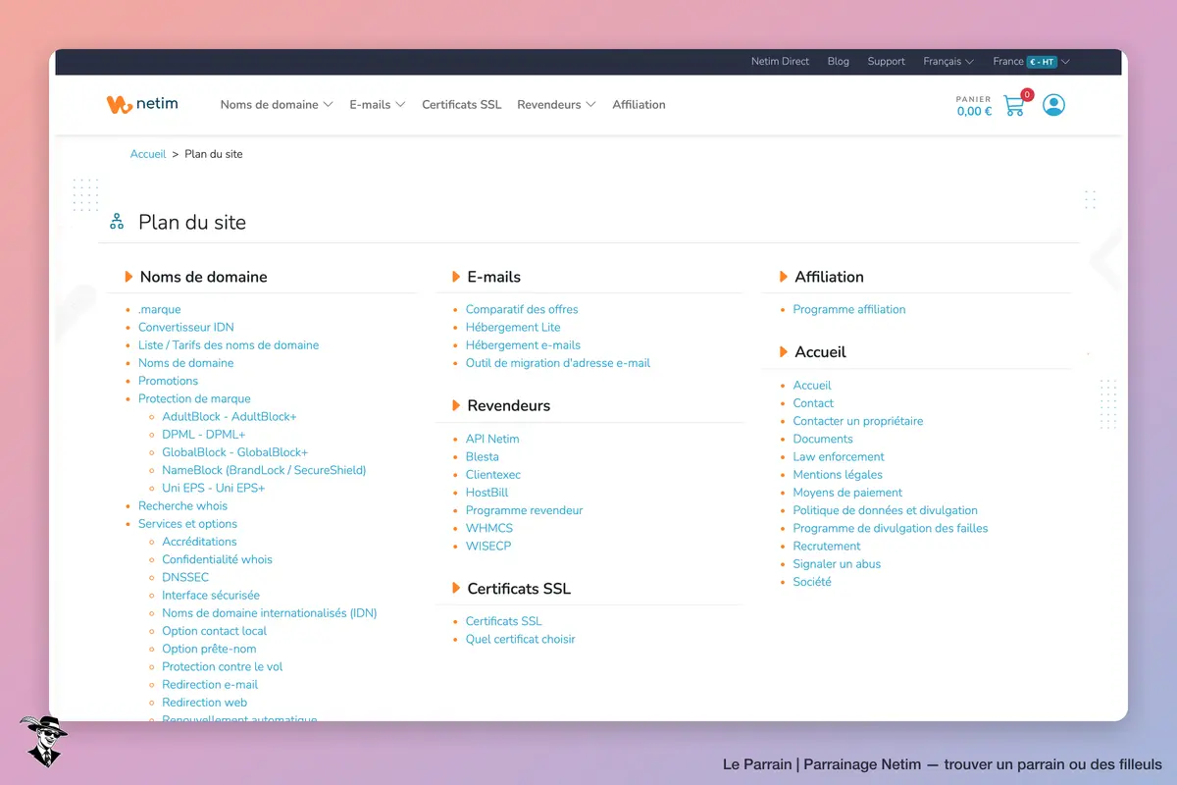The height and width of the screenshot is (785, 1177).
Task: Open the user account icon
Action: coord(1053,105)
